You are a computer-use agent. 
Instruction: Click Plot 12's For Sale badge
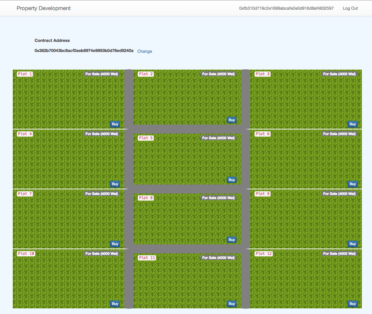pyautogui.click(x=339, y=253)
